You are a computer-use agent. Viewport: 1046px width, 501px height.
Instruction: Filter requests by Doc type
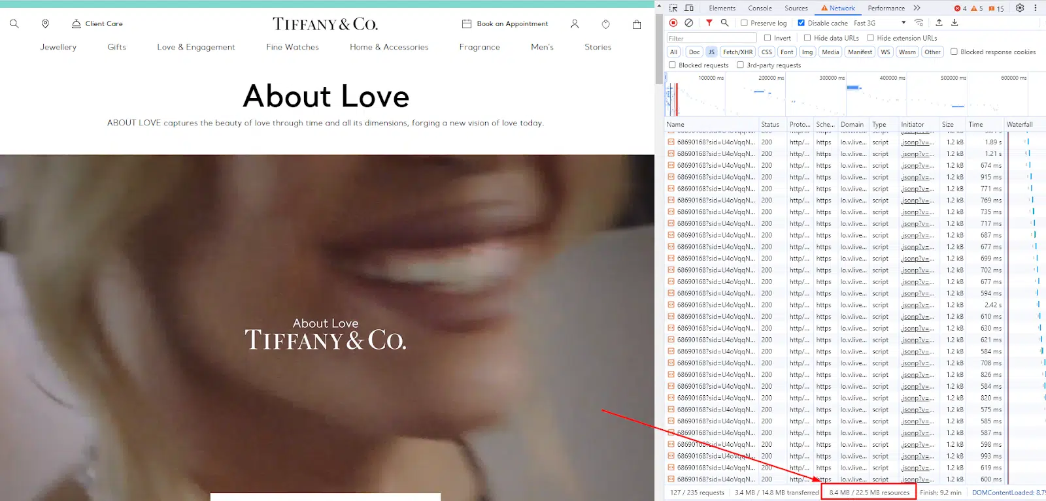coord(694,52)
